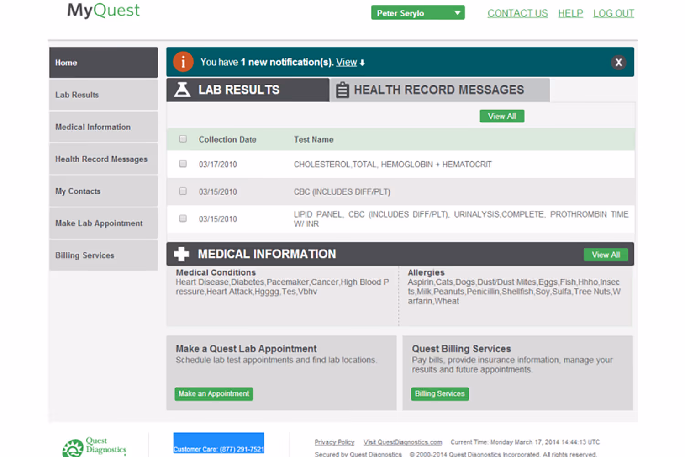The width and height of the screenshot is (685, 457).
Task: Click View All in Medical Information header
Action: point(606,255)
